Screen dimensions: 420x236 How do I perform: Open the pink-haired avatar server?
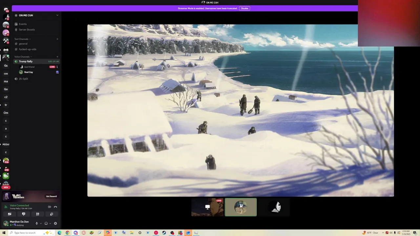click(6, 33)
